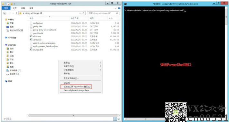
Task: Click the Properties icon in quick access toolbar
Action: (x=8, y=4)
